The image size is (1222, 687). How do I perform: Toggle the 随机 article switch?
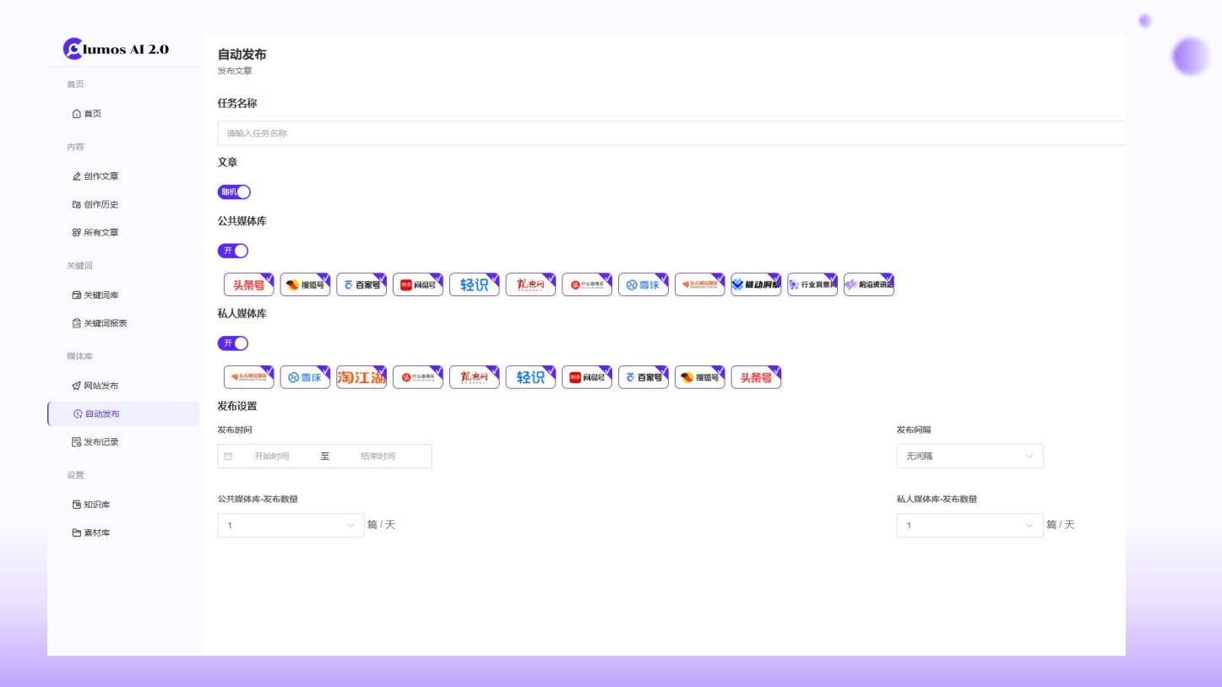234,192
